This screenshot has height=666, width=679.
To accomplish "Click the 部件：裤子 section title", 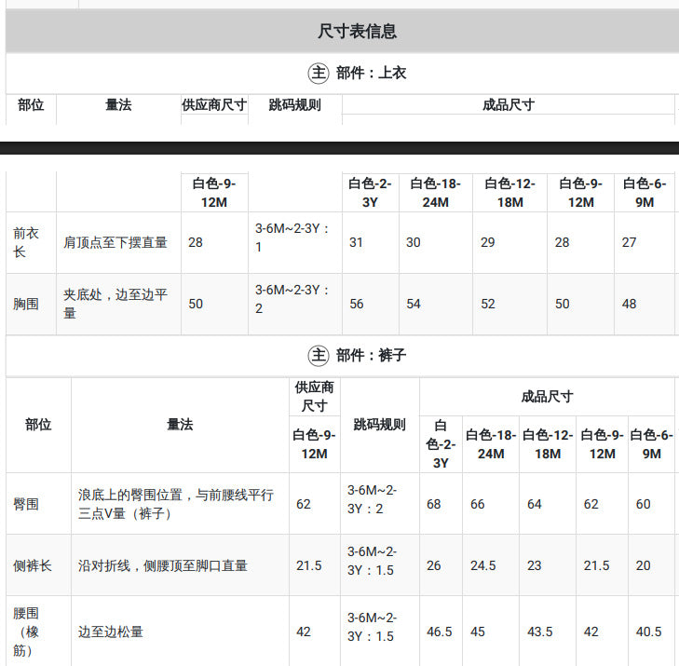I will click(x=371, y=356).
